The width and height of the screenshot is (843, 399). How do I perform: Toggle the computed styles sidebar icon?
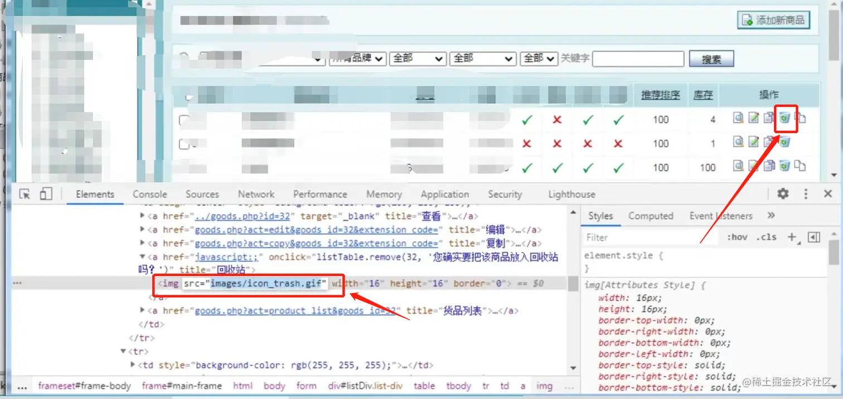coord(814,237)
